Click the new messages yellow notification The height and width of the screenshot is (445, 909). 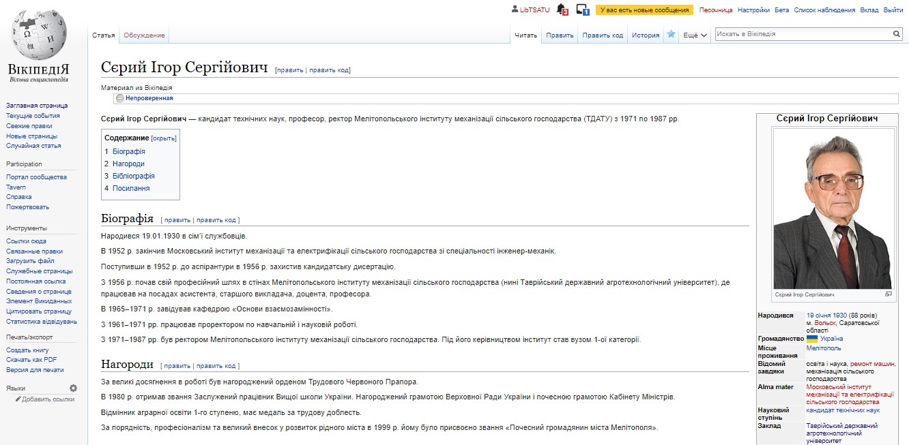tap(644, 10)
